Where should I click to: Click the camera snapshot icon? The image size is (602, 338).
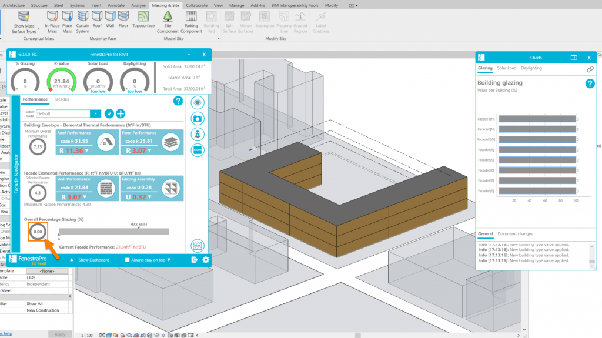tap(198, 118)
